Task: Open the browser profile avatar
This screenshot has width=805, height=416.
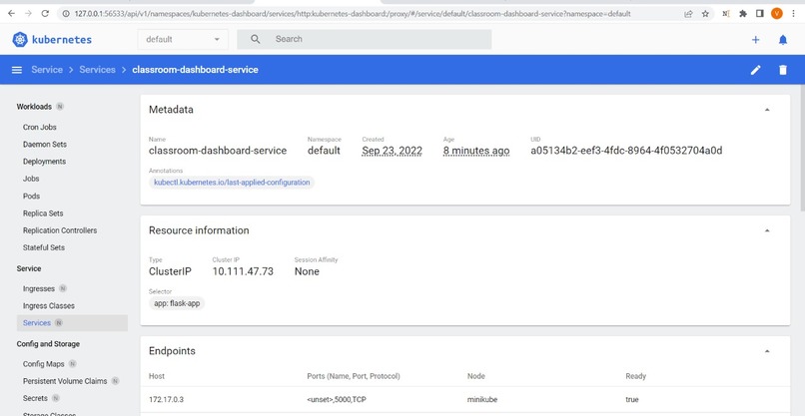Action: pyautogui.click(x=777, y=14)
